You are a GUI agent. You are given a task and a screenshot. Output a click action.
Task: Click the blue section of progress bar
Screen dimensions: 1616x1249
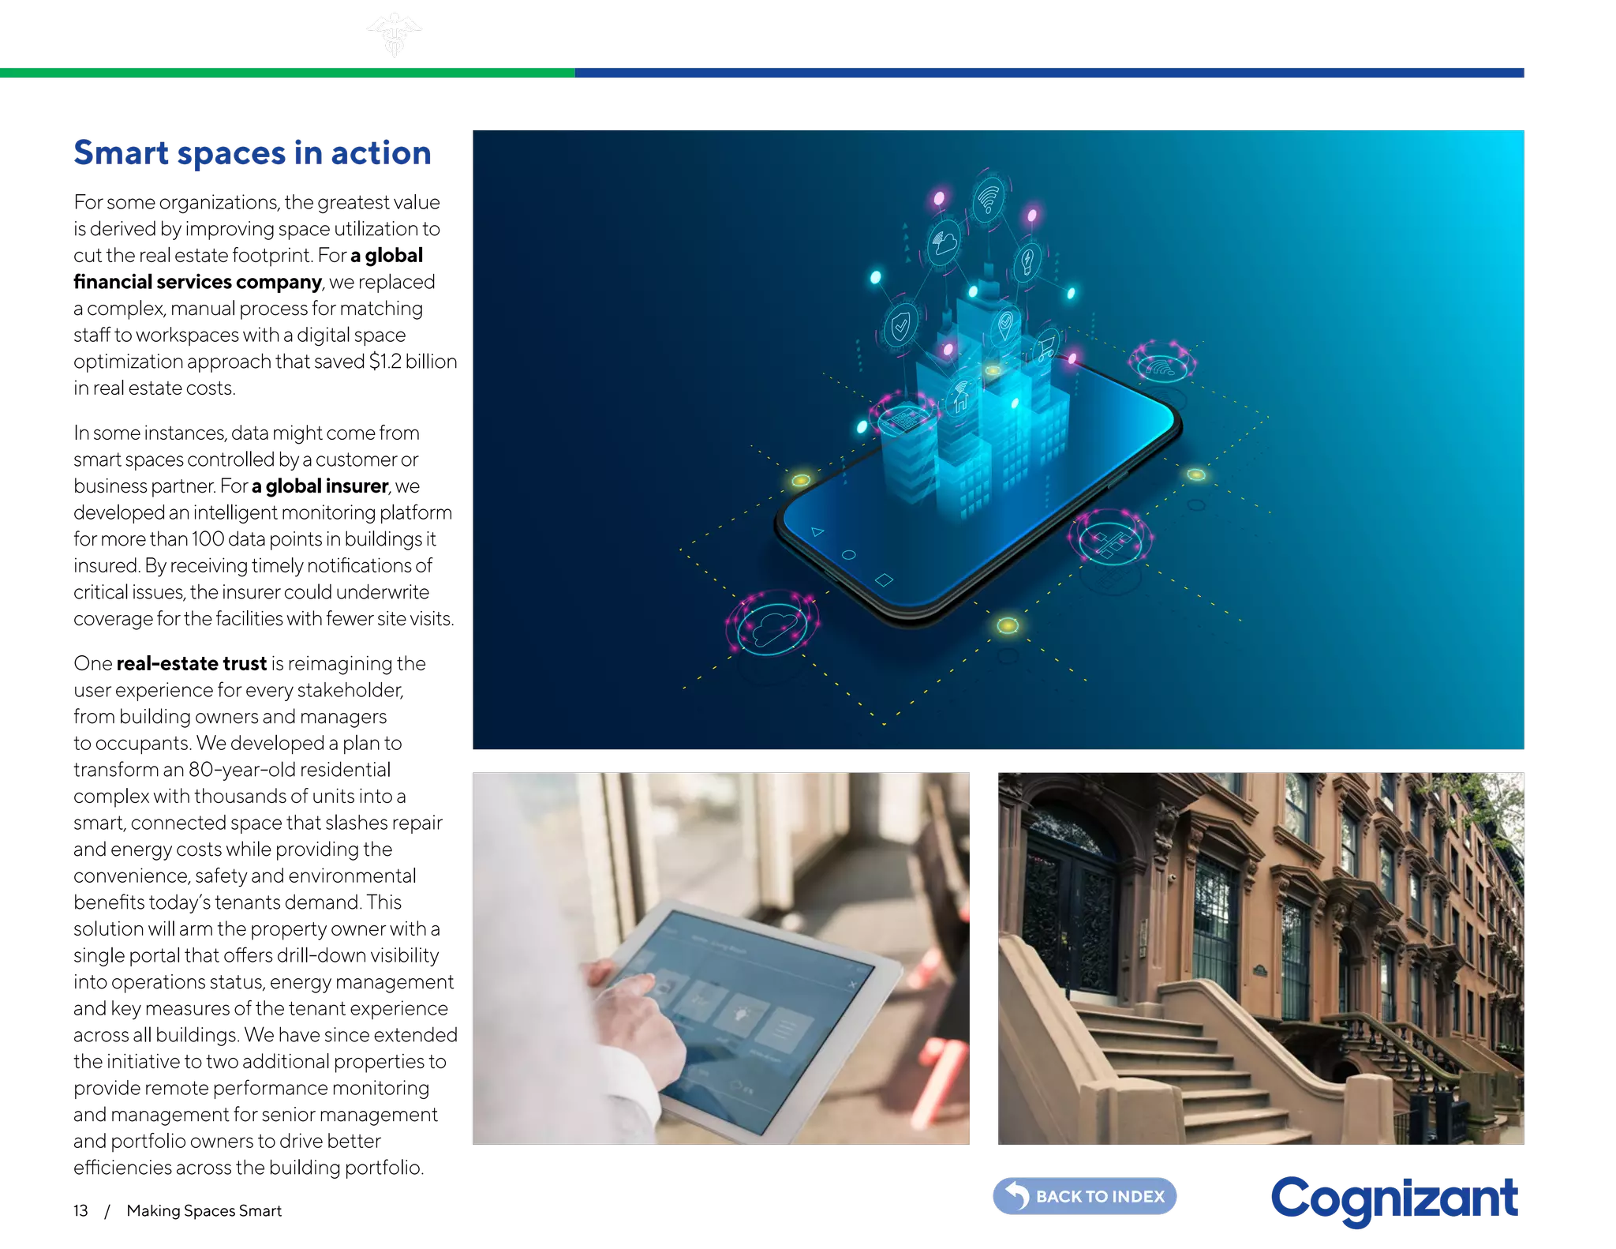point(1049,73)
